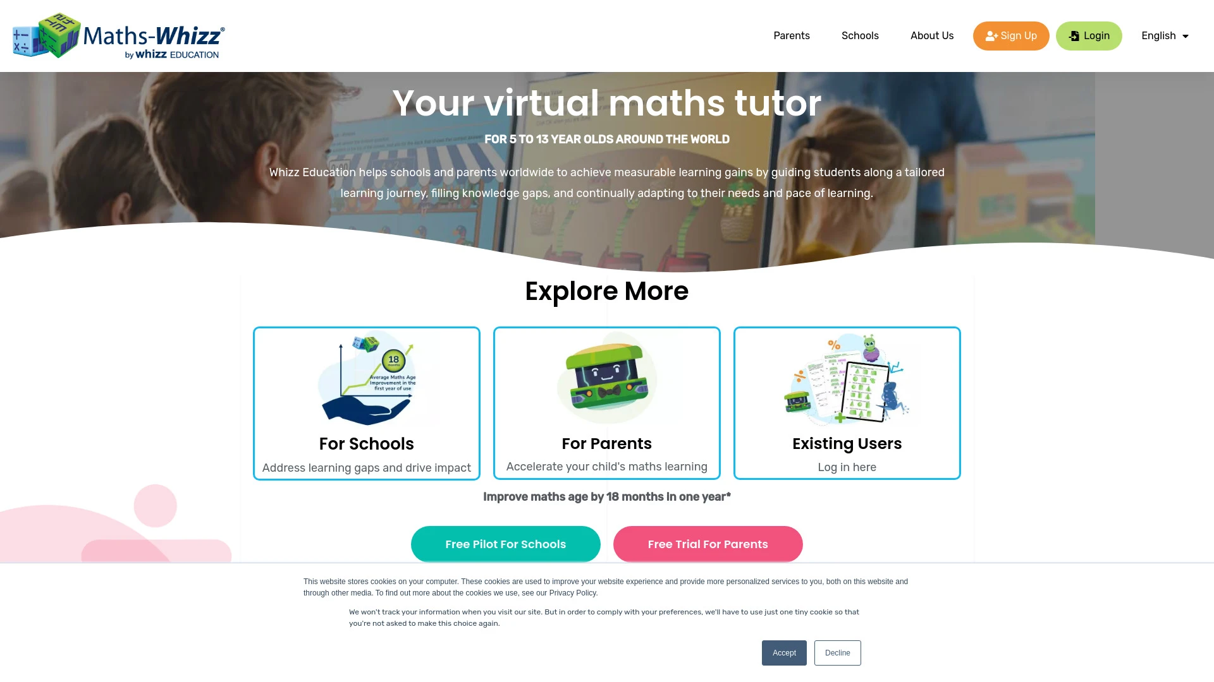Click the Free Pilot For Schools button

[x=505, y=544]
